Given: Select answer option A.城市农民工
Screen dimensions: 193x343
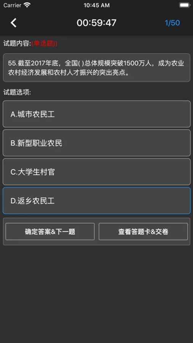Looking at the screenshot, I should coord(97,114).
